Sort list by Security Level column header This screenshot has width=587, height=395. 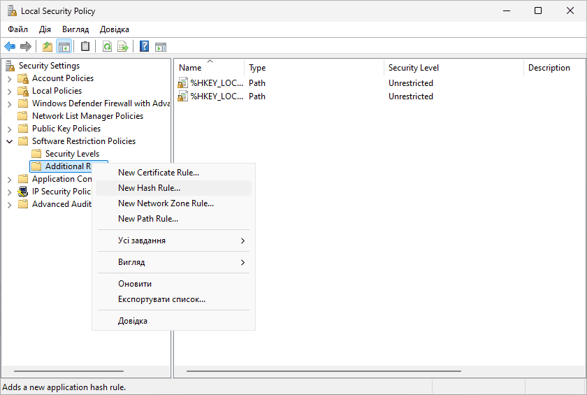coord(414,68)
